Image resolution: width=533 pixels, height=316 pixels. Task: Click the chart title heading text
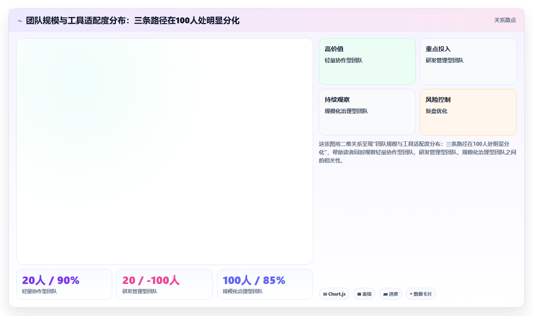pos(133,20)
